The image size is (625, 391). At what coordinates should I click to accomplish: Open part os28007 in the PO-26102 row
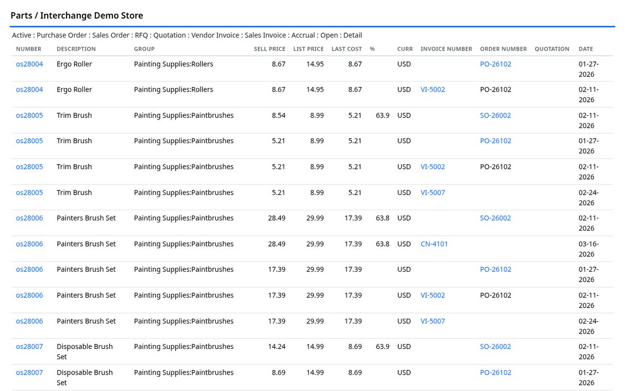(30, 373)
